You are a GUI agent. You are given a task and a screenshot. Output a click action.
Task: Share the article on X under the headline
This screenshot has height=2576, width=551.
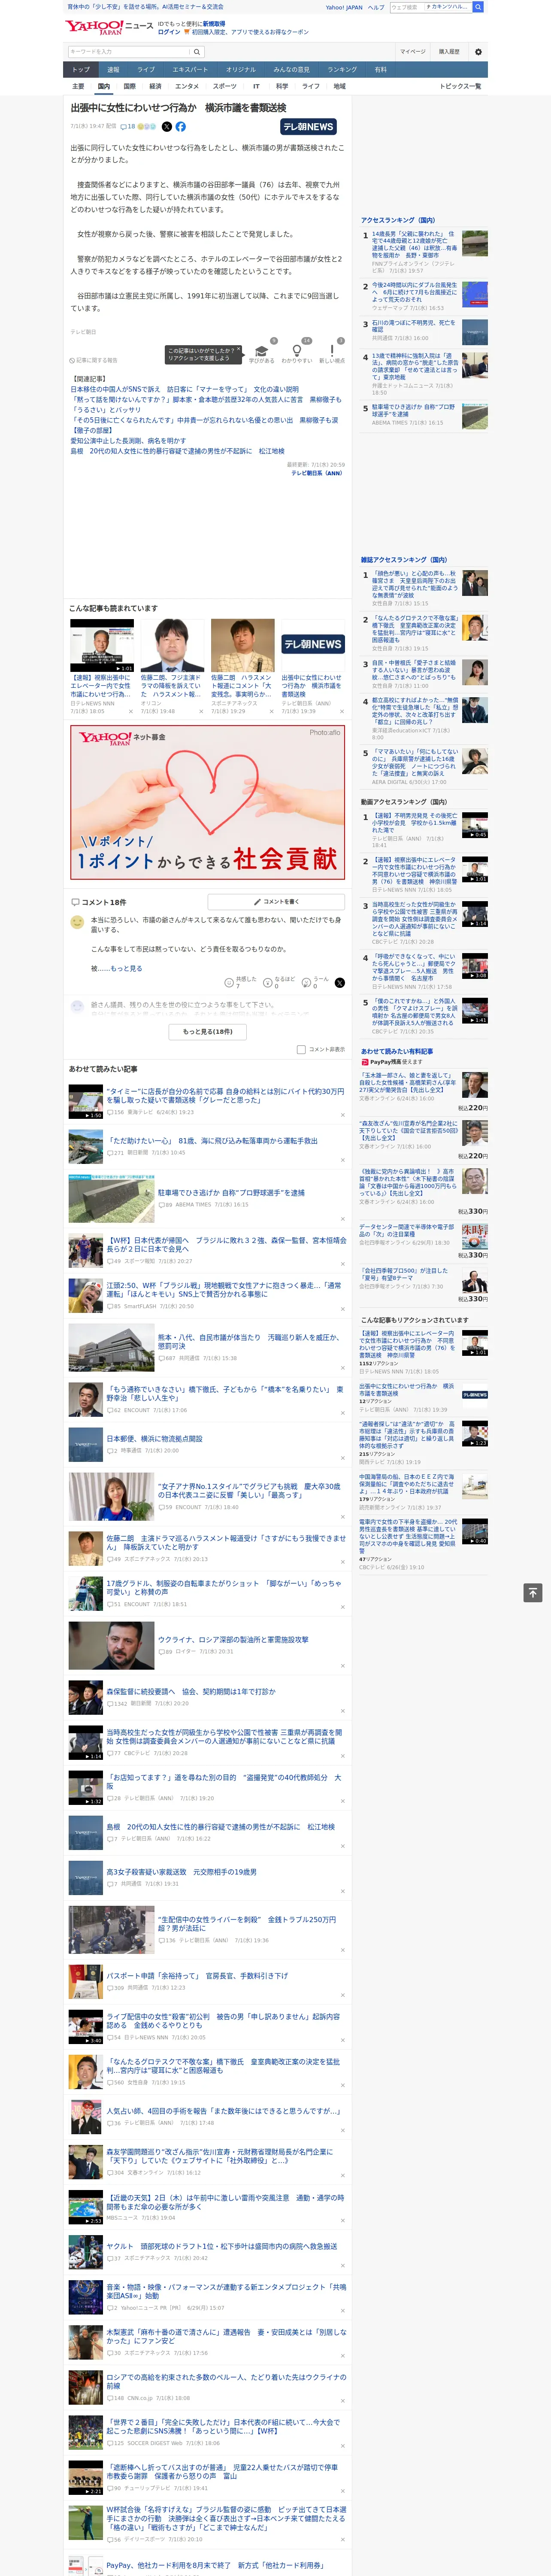coord(167,127)
